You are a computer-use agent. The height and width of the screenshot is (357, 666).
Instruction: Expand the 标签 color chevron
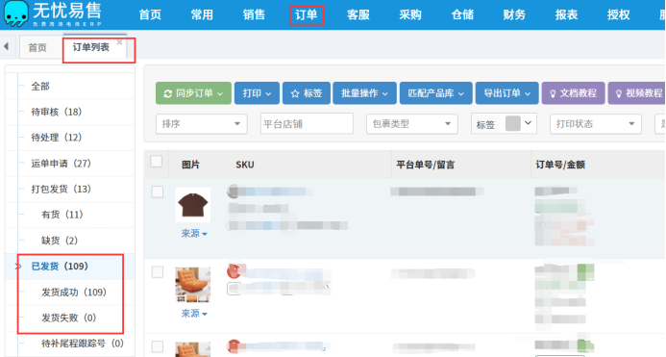click(x=528, y=123)
